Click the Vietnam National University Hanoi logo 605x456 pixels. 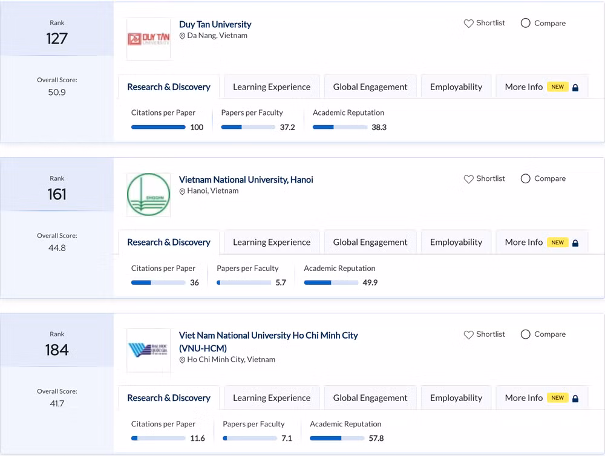(x=148, y=195)
